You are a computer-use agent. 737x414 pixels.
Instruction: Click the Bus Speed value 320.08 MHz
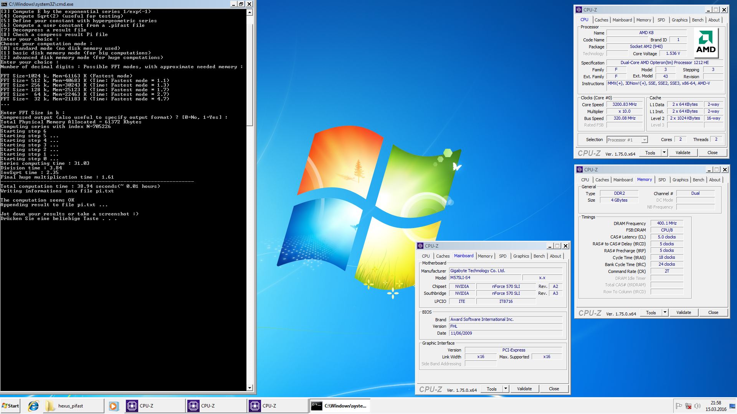click(x=625, y=118)
